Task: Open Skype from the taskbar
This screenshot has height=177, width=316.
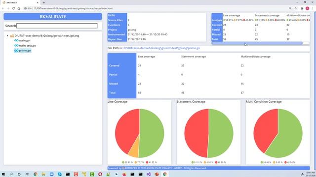Action: [60, 174]
